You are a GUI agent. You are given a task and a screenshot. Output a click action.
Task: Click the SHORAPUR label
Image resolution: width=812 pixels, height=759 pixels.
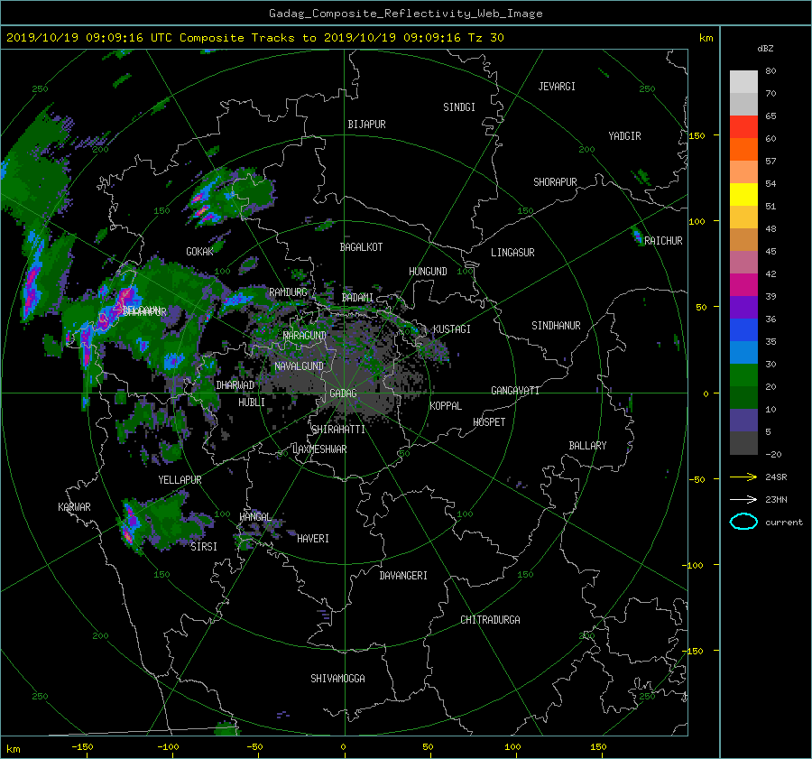(x=555, y=182)
